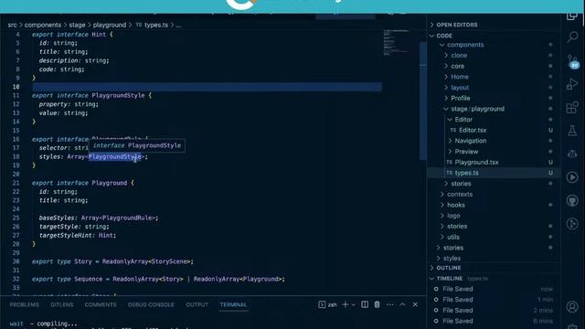Click the components breadcrumb
The width and height of the screenshot is (585, 329).
43,25
